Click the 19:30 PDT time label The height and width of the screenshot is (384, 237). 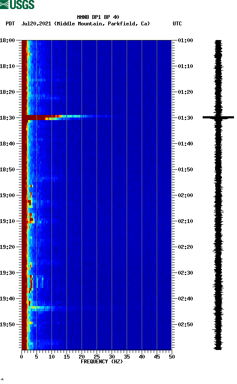point(7,273)
